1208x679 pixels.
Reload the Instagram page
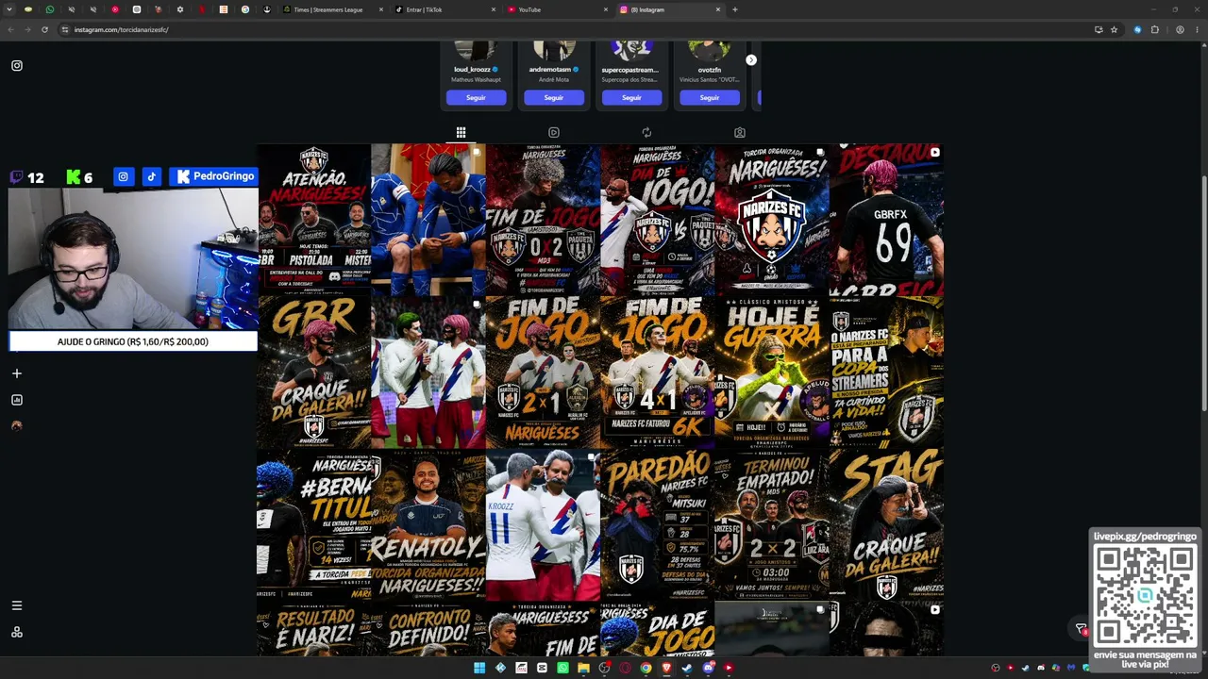[44, 29]
